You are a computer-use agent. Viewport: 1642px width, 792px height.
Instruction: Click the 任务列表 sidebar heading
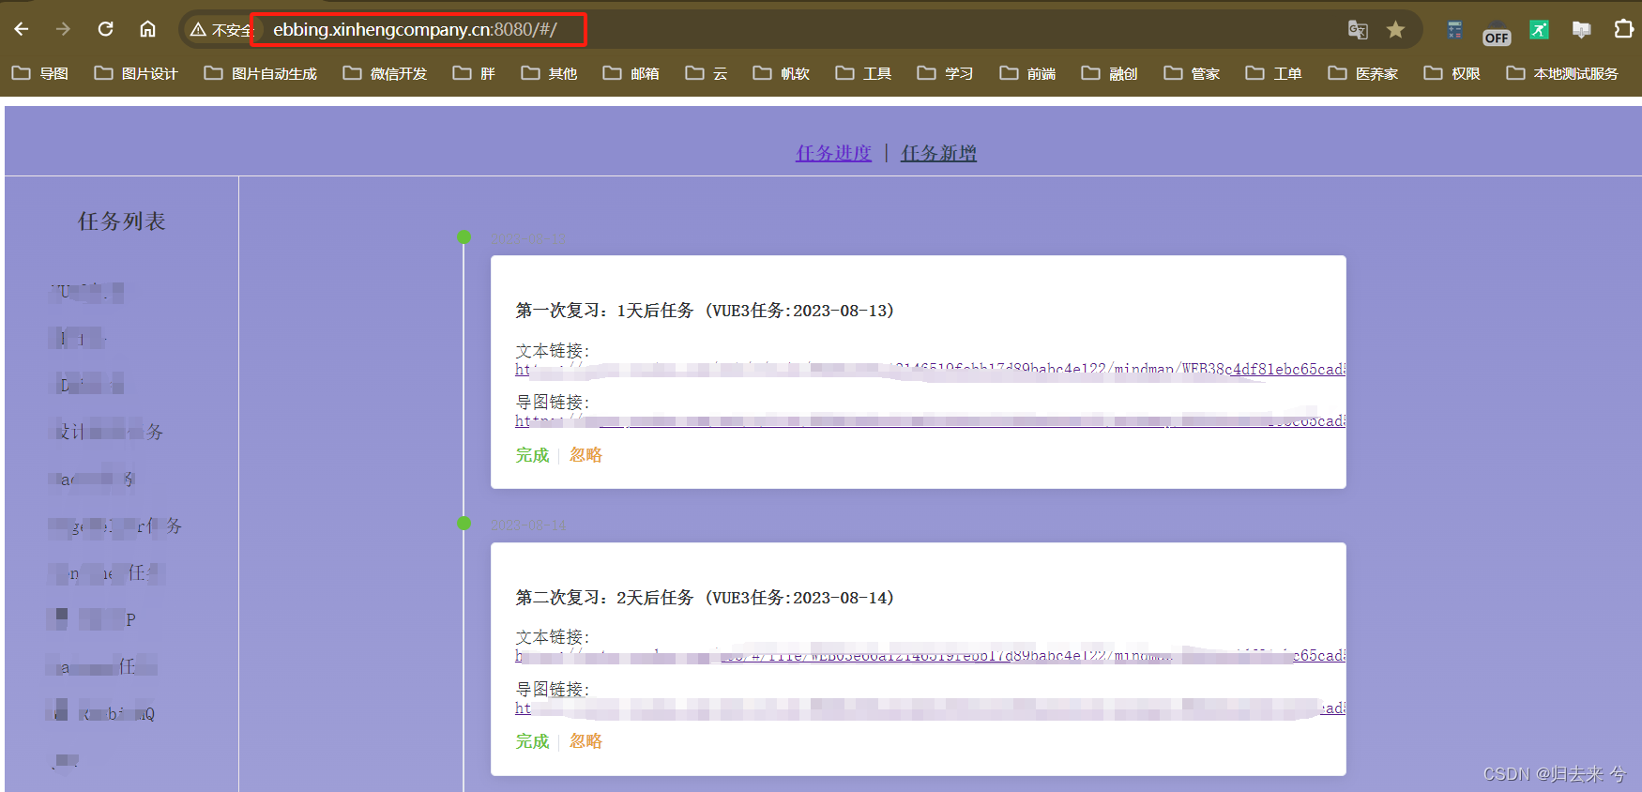pos(122,221)
